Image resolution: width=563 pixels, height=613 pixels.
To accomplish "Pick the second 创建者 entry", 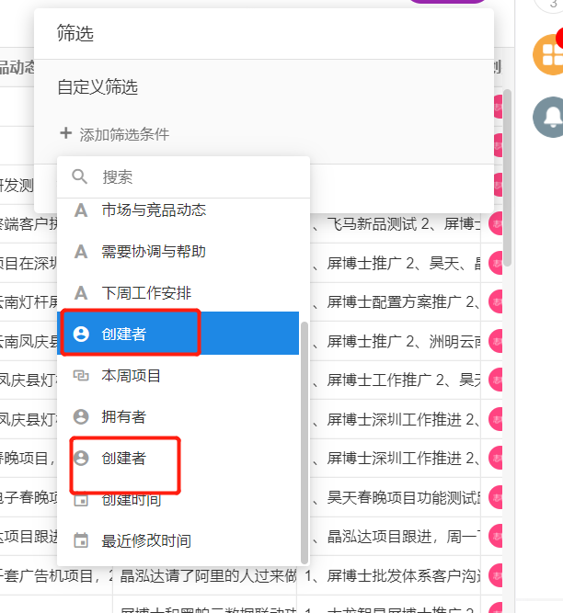I will point(178,459).
